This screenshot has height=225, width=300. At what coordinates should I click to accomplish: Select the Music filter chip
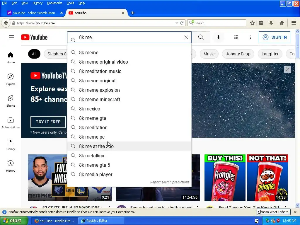[209, 54]
